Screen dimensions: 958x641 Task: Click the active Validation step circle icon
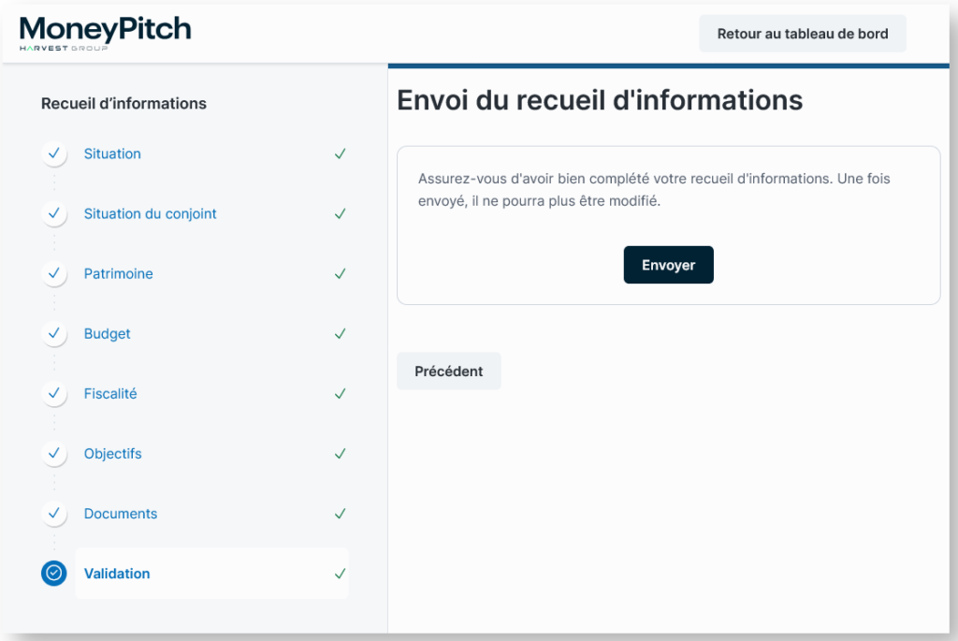pyautogui.click(x=54, y=574)
